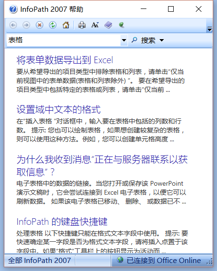Image resolution: width=217 pixels, height=271 pixels.
Task: Click the globe icon in status bar
Action: (120, 260)
